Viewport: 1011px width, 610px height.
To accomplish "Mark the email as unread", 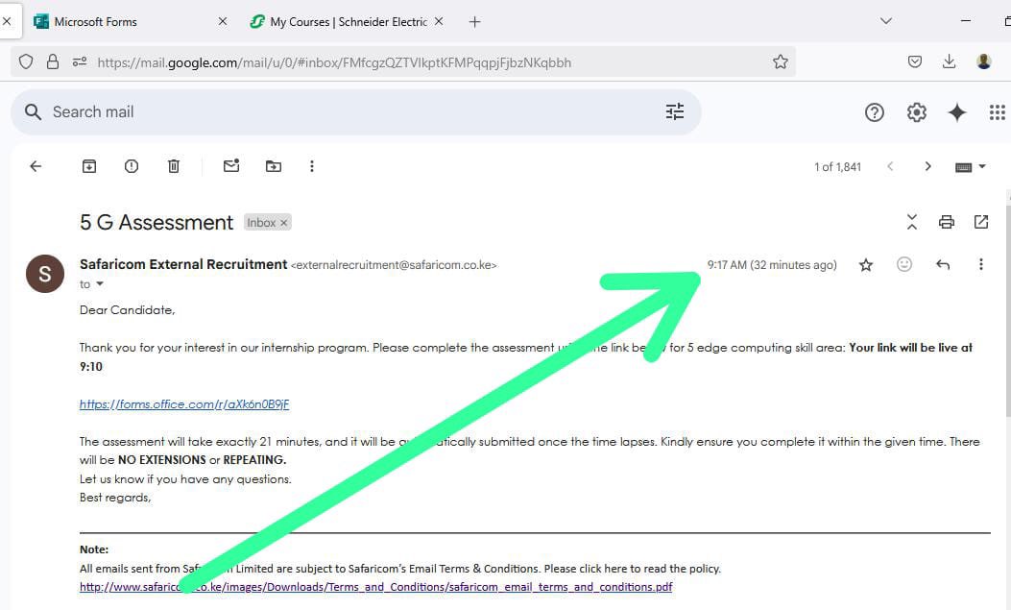I will [x=230, y=166].
